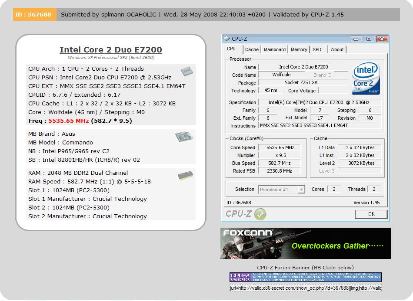Click the Code Name field Wolfdale
This screenshot has height=301, width=413.
(x=281, y=75)
